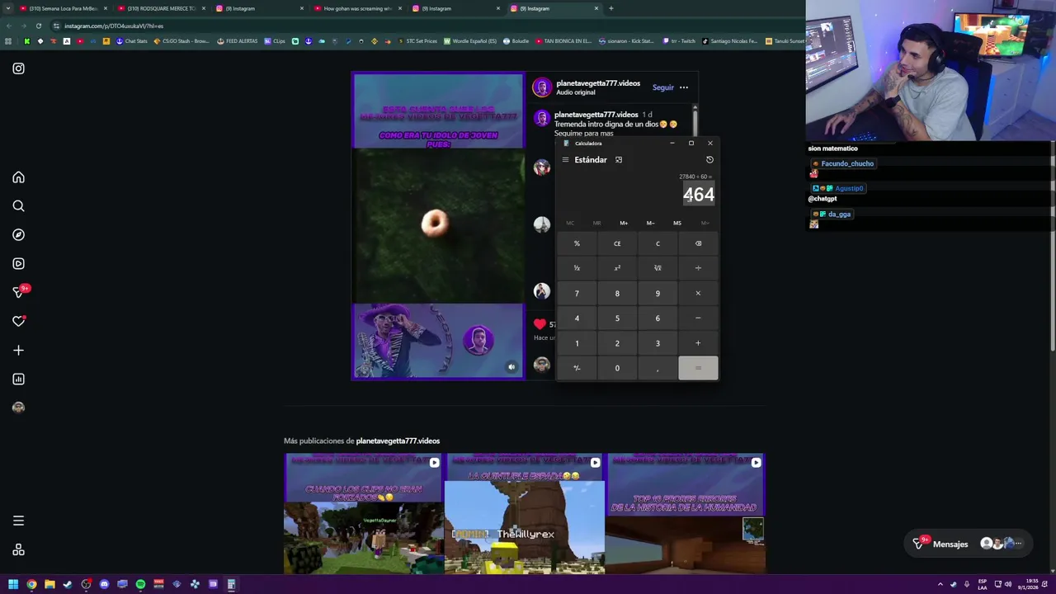Click the Calculator backspace key
Viewport: 1056px width, 594px height.
(x=698, y=243)
